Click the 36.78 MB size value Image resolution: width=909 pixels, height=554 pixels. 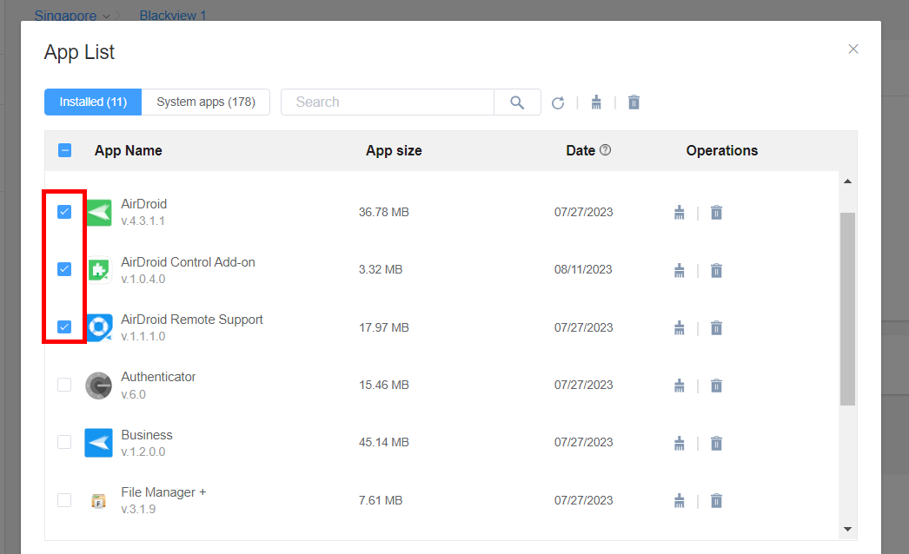point(384,212)
